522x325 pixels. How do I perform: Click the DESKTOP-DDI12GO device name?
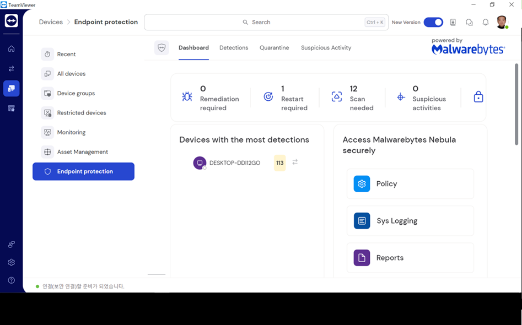tap(235, 163)
